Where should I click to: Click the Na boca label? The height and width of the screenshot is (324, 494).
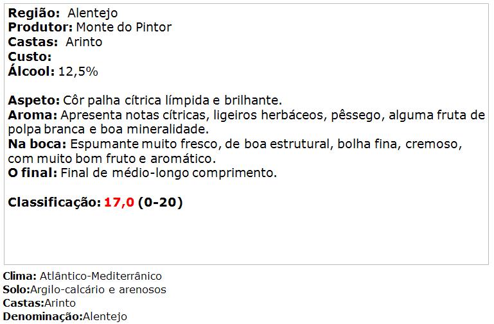[x=37, y=144]
